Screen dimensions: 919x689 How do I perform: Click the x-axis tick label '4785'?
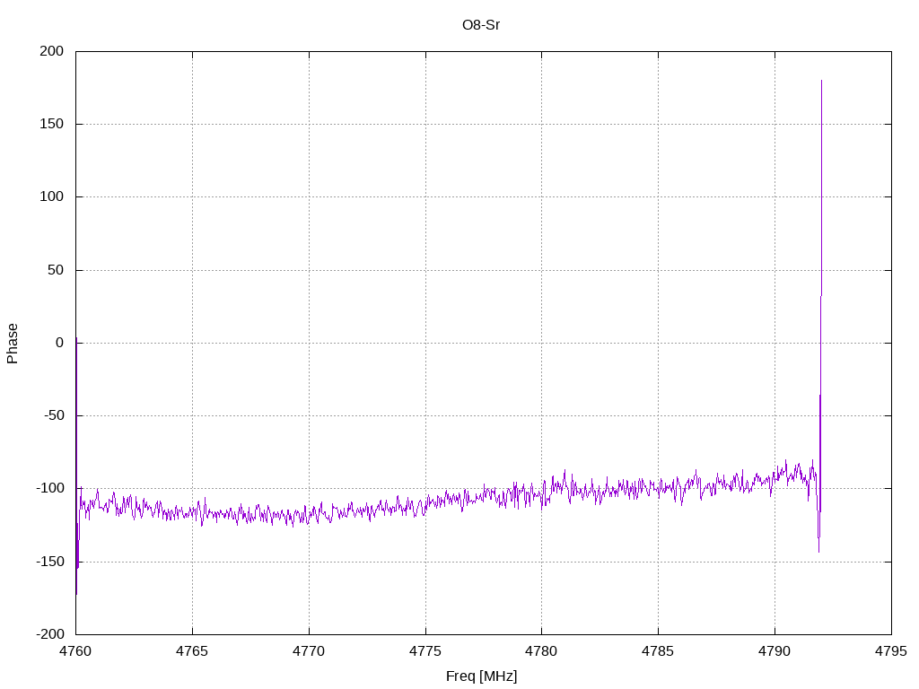[x=658, y=651]
